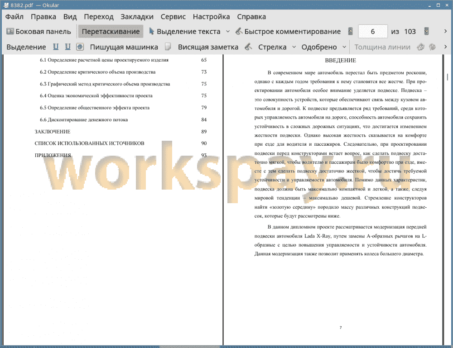Select the Выделение текста tool
Screen dimensions: 453x348
click(185, 32)
